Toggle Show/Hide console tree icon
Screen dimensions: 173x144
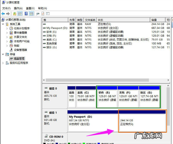(x=20, y=14)
